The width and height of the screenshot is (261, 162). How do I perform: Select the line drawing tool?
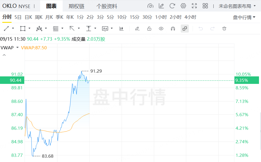point(6,29)
